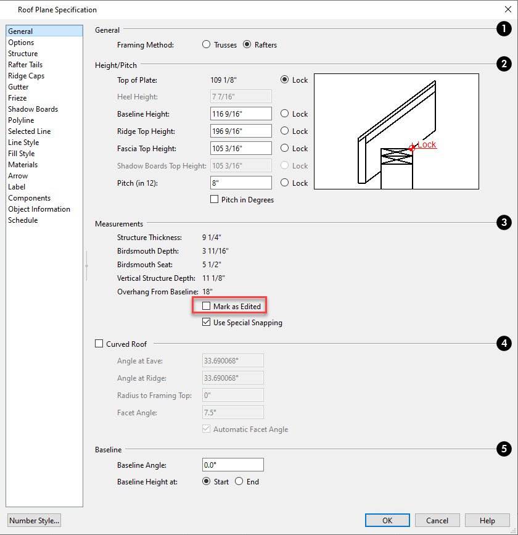Lock the Fascia Top Height value
518x535 pixels.
click(284, 148)
